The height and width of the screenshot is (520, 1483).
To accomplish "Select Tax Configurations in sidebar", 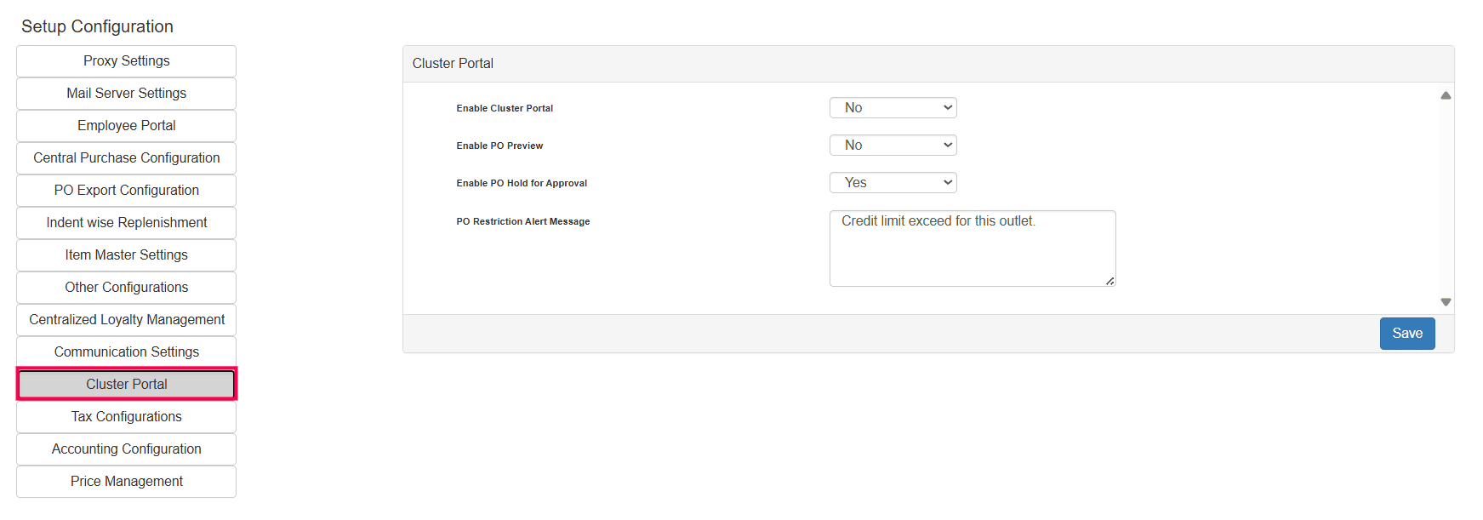I will coord(127,417).
